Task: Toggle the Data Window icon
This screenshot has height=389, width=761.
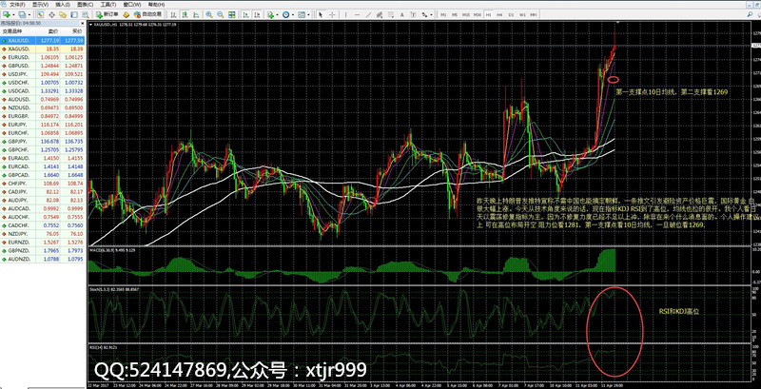Action: [51, 14]
